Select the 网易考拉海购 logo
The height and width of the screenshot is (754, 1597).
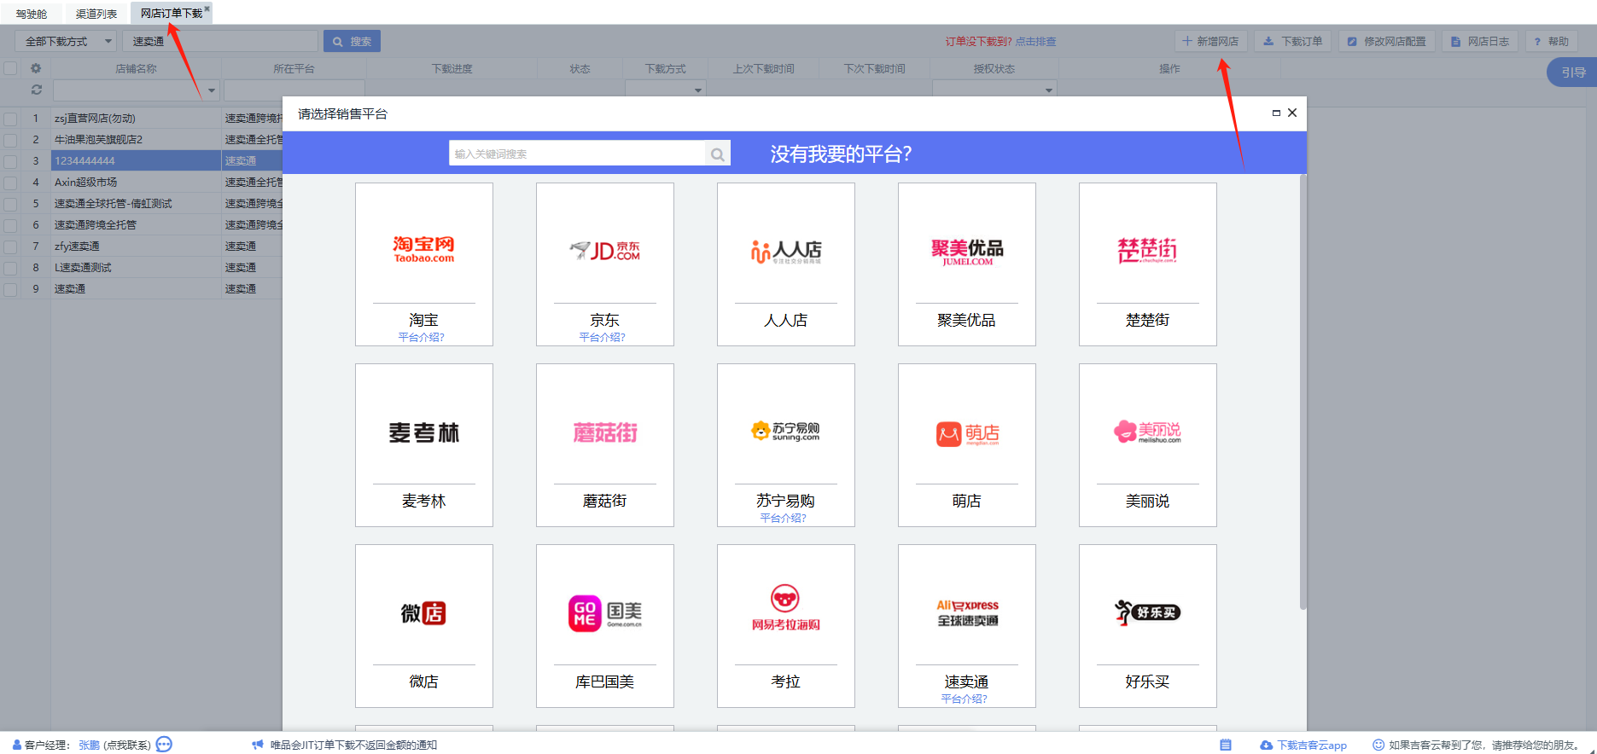(x=785, y=608)
